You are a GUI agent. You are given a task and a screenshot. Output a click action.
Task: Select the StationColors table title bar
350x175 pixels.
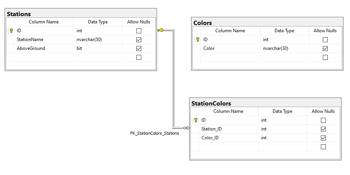click(265, 103)
